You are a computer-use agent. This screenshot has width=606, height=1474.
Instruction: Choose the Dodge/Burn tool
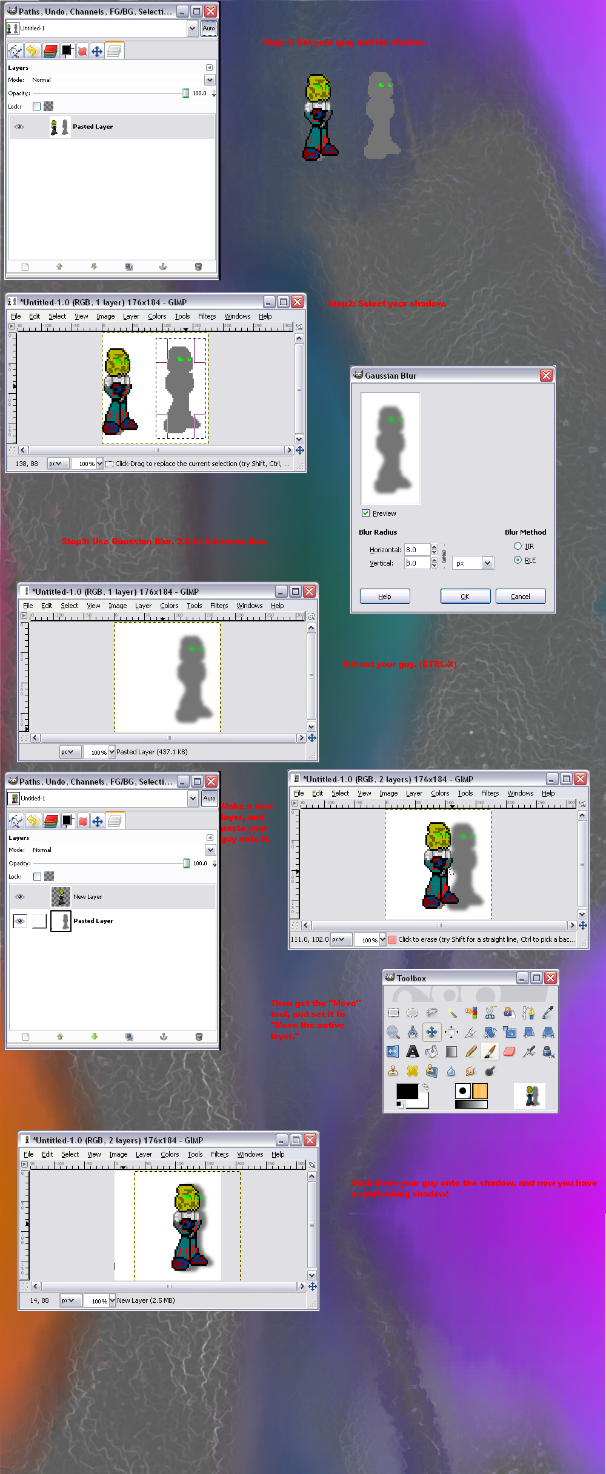tap(490, 1070)
